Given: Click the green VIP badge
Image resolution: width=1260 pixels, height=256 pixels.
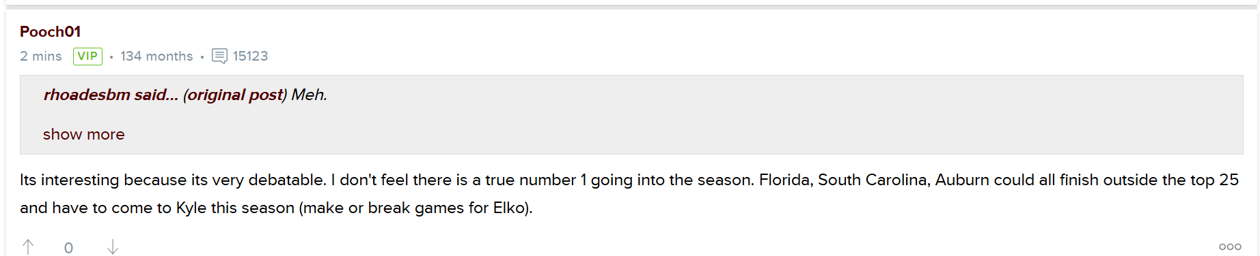Looking at the screenshot, I should (x=87, y=56).
